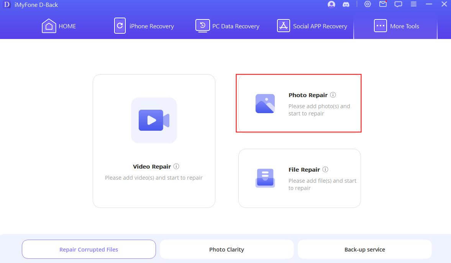Close the D-Back window

point(444,4)
